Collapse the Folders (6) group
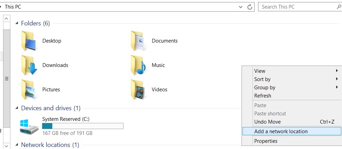Image resolution: width=342 pixels, height=149 pixels. [x=17, y=23]
